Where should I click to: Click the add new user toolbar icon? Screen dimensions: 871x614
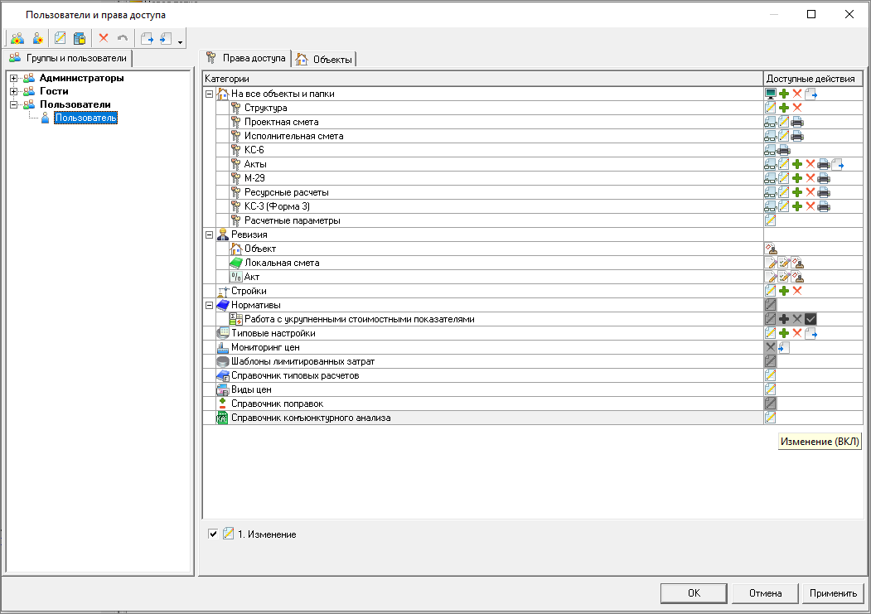click(x=37, y=38)
